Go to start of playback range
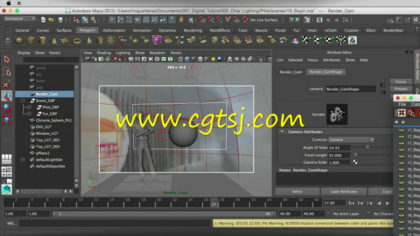This screenshot has height=236, width=420. [x=351, y=203]
